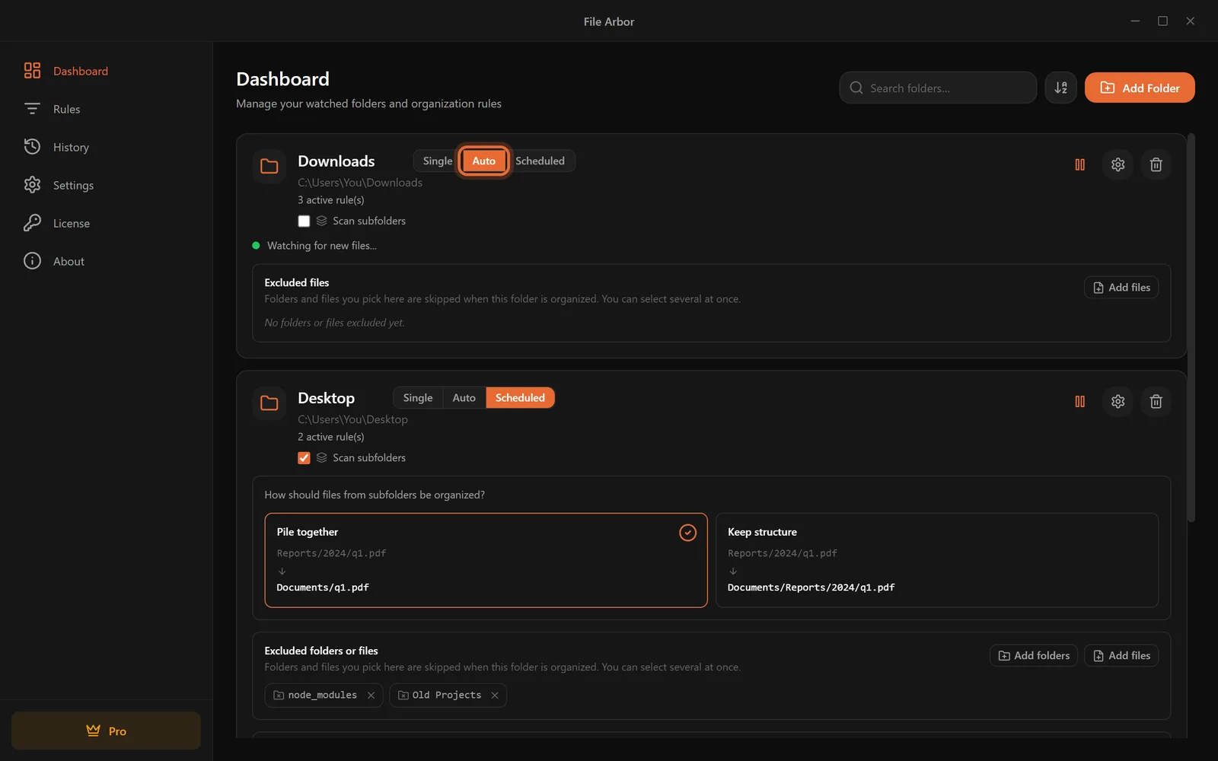Open Downloads folder gear settings
Viewport: 1218px width, 761px height.
(x=1118, y=164)
